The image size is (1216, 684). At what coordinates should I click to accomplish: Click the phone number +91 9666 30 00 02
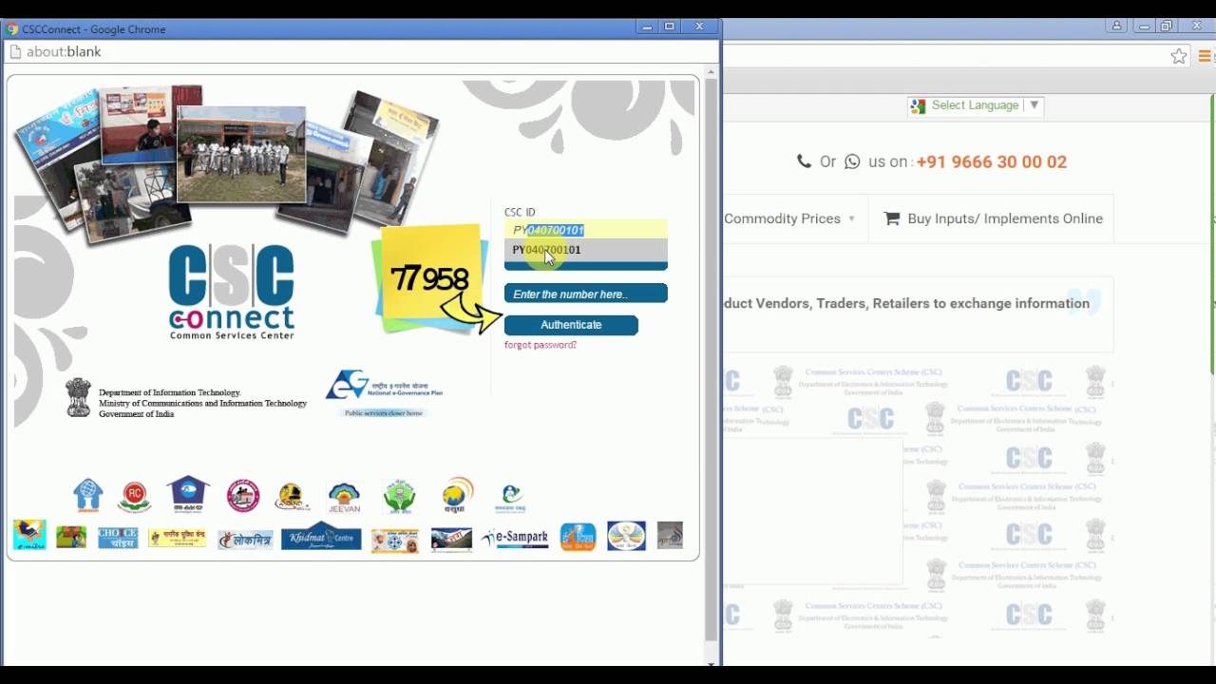click(992, 162)
